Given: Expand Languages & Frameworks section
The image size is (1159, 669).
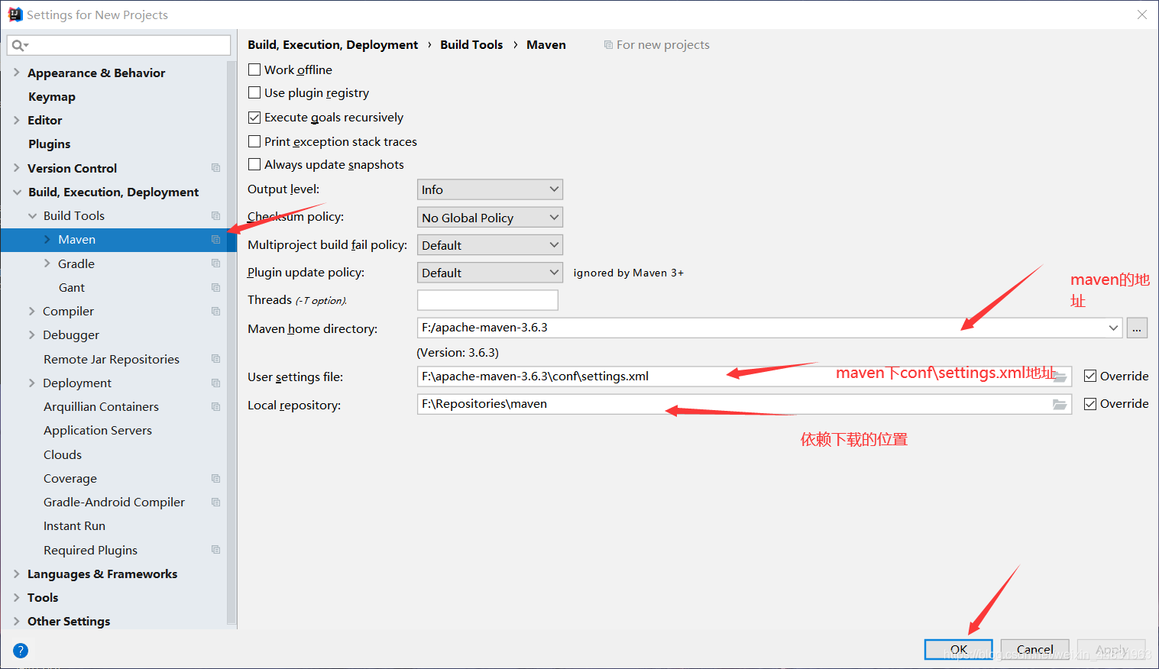Looking at the screenshot, I should (16, 574).
